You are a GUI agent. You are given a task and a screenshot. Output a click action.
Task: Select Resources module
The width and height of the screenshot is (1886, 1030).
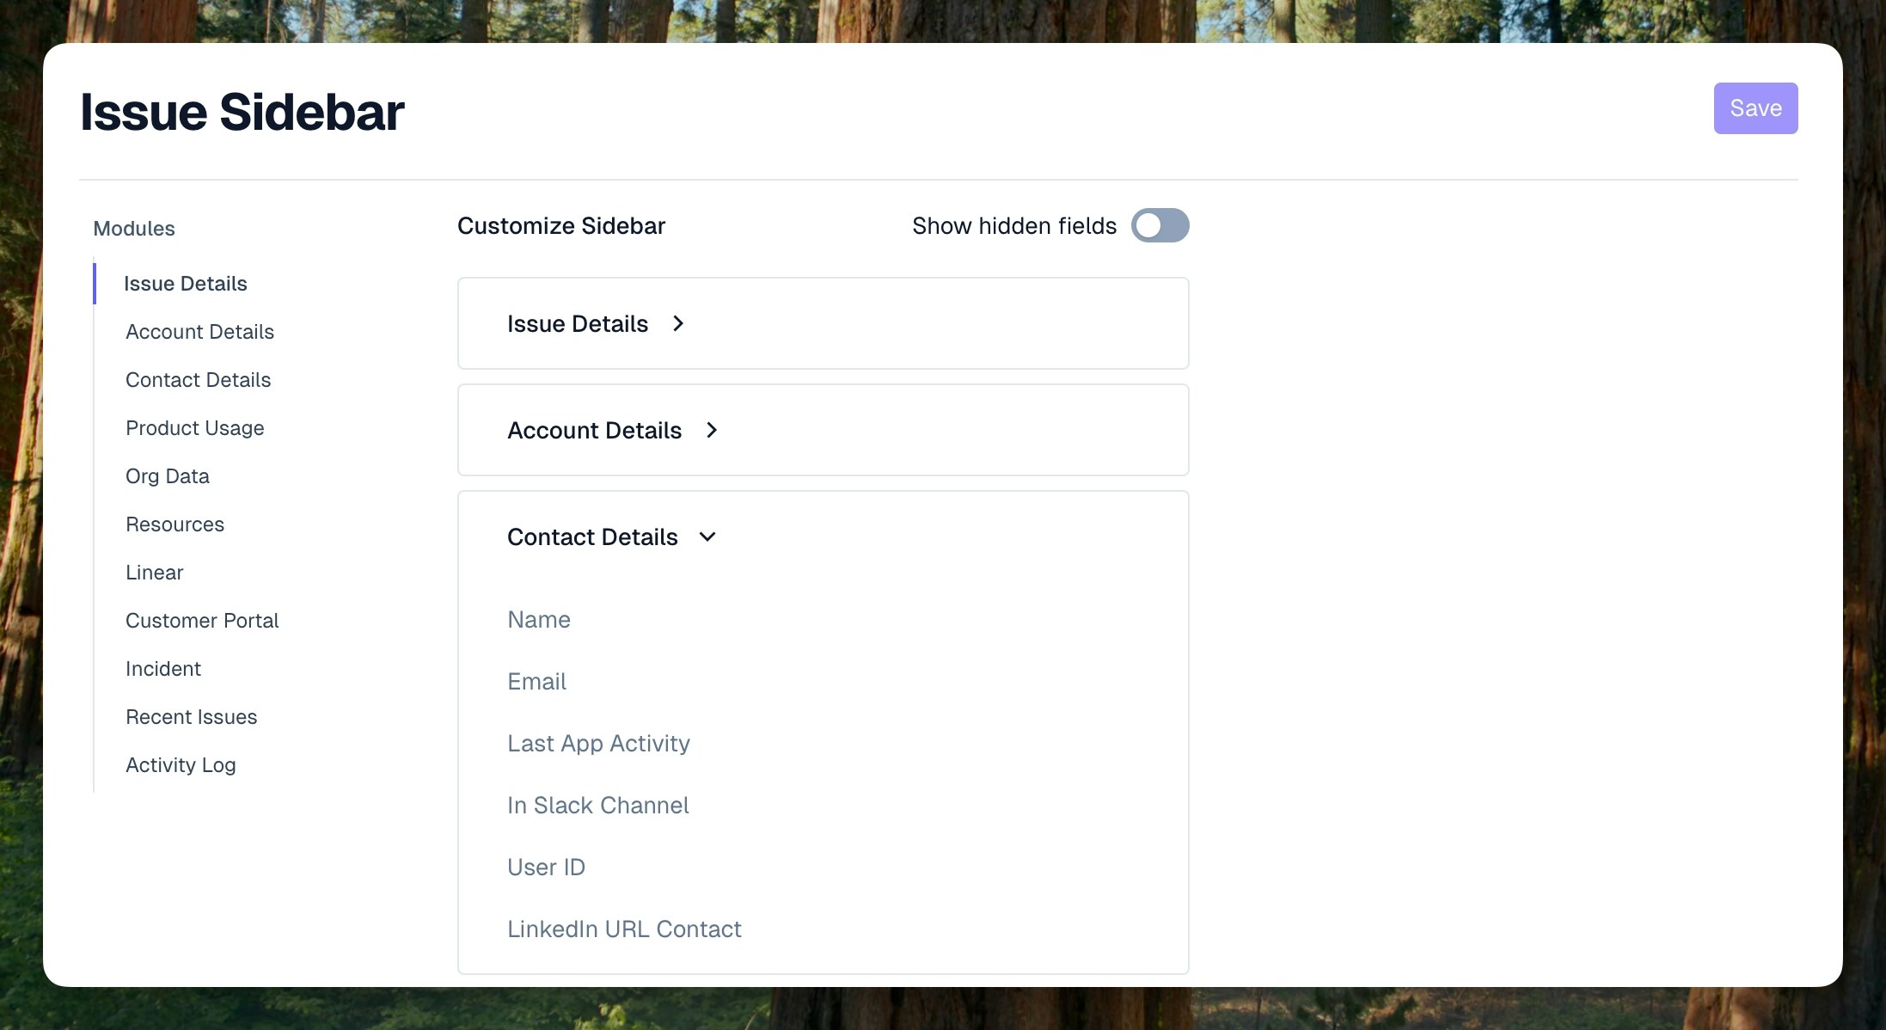175,524
